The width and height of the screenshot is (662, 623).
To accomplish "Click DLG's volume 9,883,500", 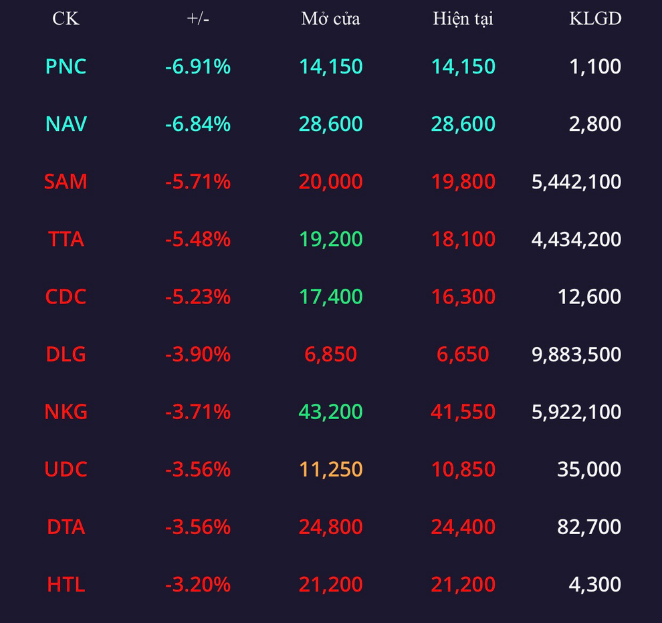I will (576, 354).
